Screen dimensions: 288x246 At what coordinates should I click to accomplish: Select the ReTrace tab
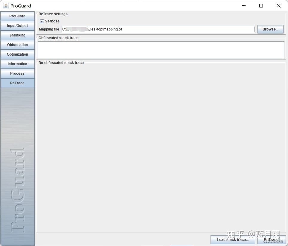(x=17, y=83)
